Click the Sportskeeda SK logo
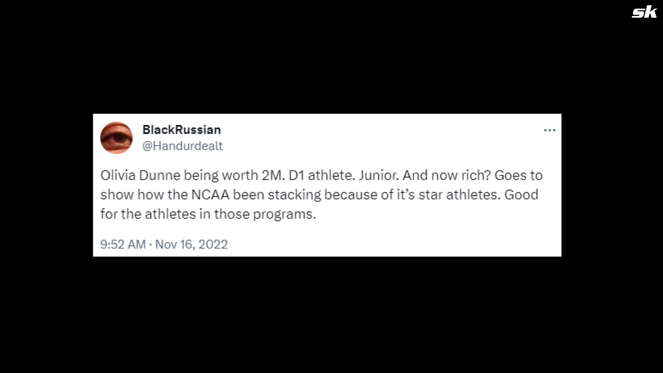 [644, 12]
